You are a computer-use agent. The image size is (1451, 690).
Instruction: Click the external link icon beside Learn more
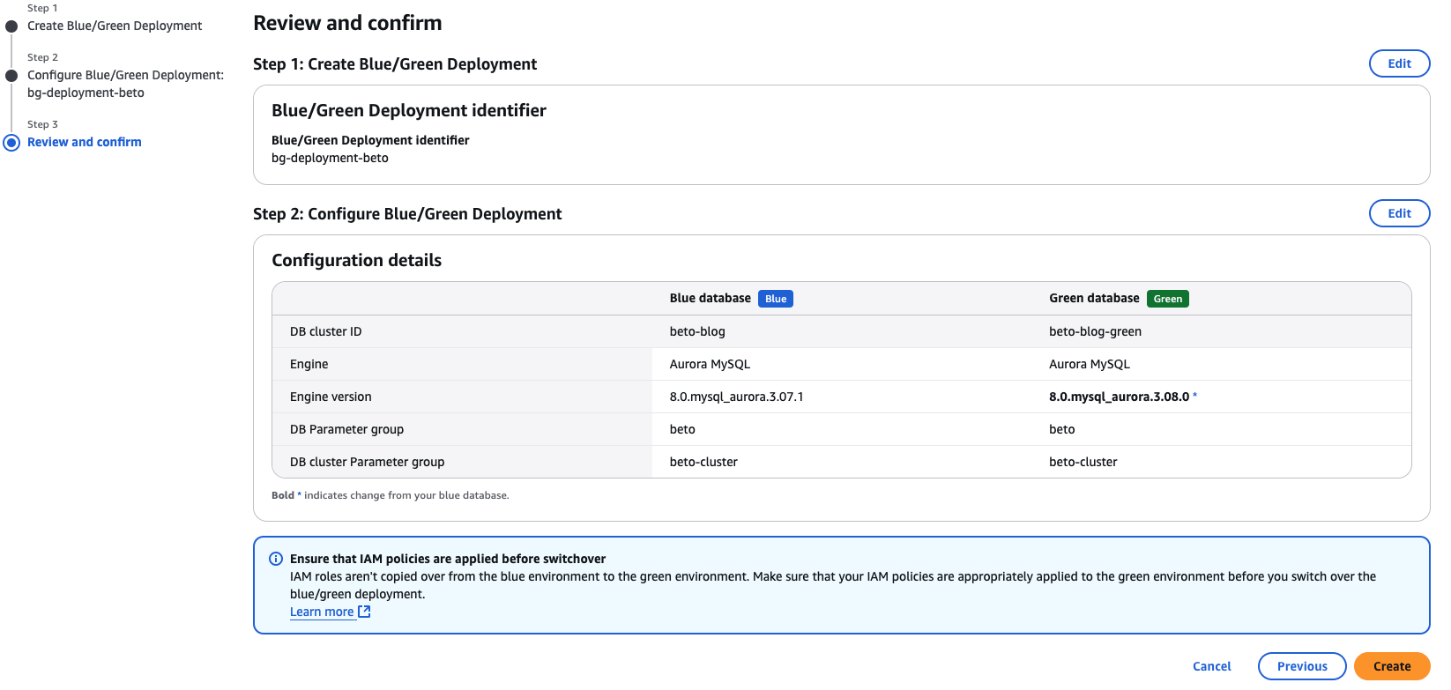pyautogui.click(x=364, y=612)
